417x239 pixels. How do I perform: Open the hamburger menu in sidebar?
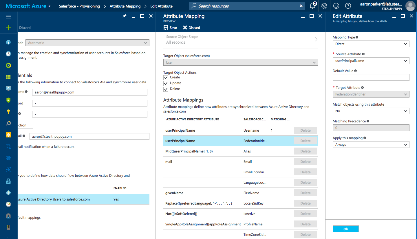tap(8, 17)
